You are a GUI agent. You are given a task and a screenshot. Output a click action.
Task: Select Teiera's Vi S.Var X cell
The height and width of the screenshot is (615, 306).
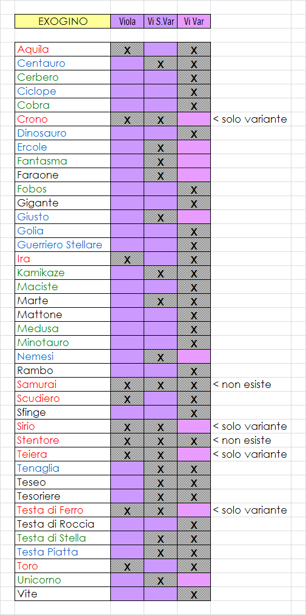tap(161, 454)
